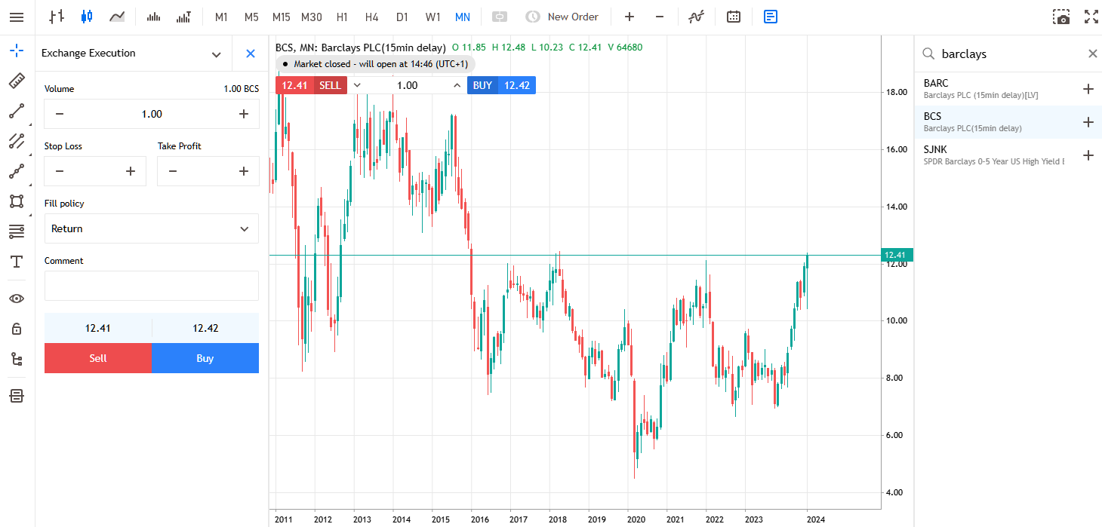
Task: Add BARC symbol with plus
Action: 1088,89
